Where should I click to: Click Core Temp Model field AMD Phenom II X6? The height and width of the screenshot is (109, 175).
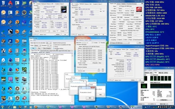[94, 47]
